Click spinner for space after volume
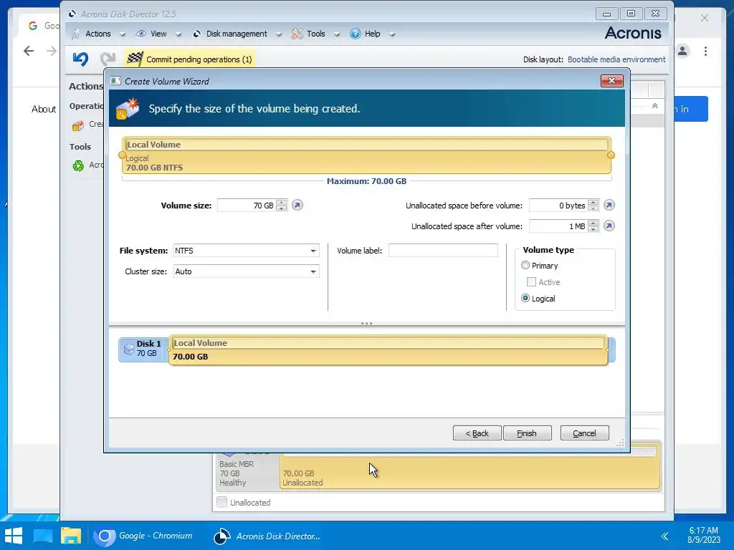The height and width of the screenshot is (550, 734). click(x=593, y=226)
